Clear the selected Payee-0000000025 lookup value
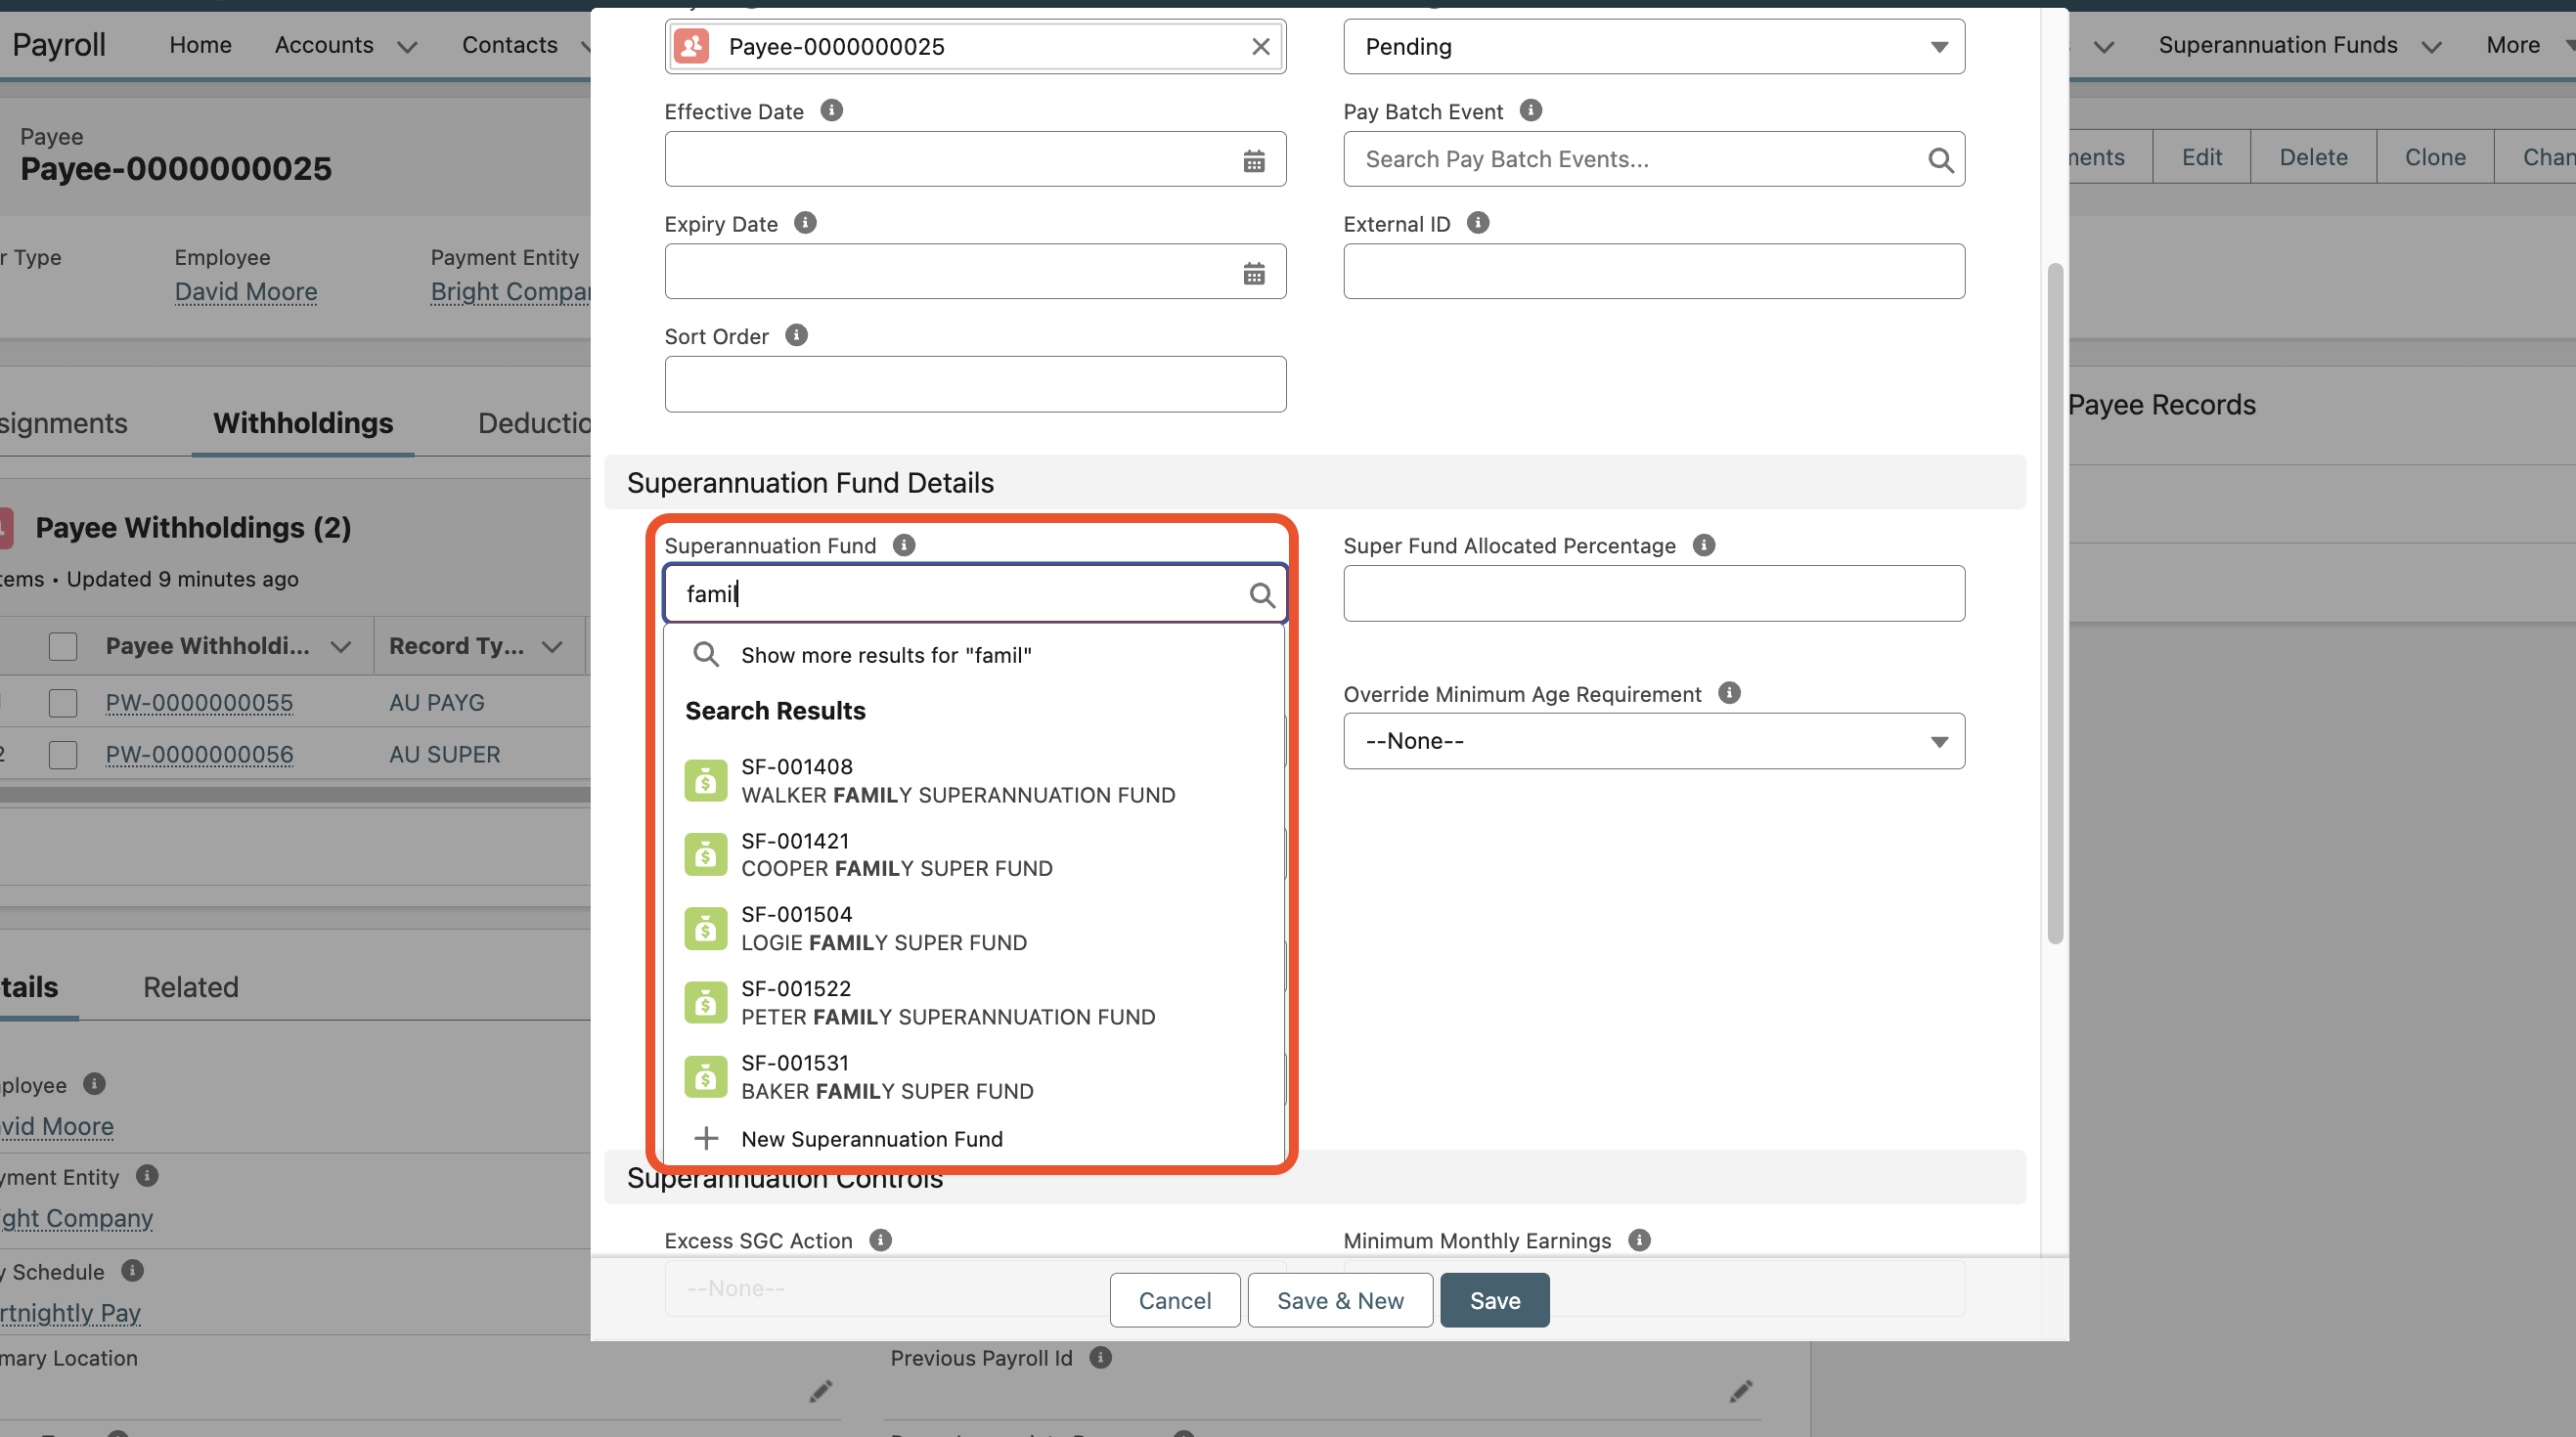The height and width of the screenshot is (1437, 2576). point(1259,46)
